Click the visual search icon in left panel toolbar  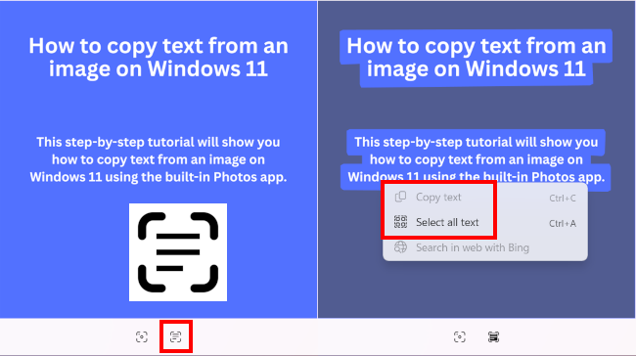142,336
